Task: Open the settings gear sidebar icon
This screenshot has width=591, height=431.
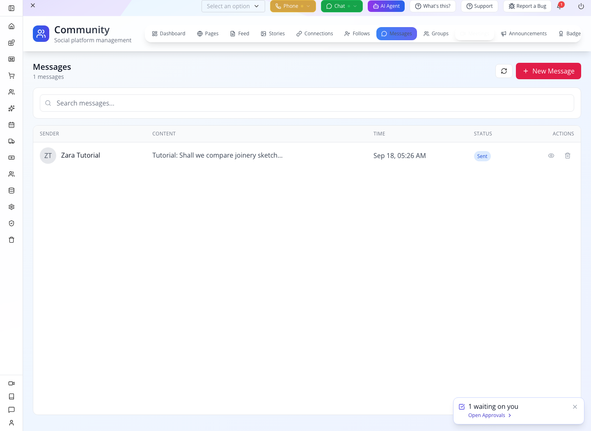Action: (x=11, y=207)
